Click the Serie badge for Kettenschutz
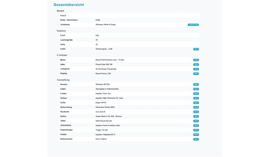This screenshot has height=157, width=270. (x=196, y=139)
